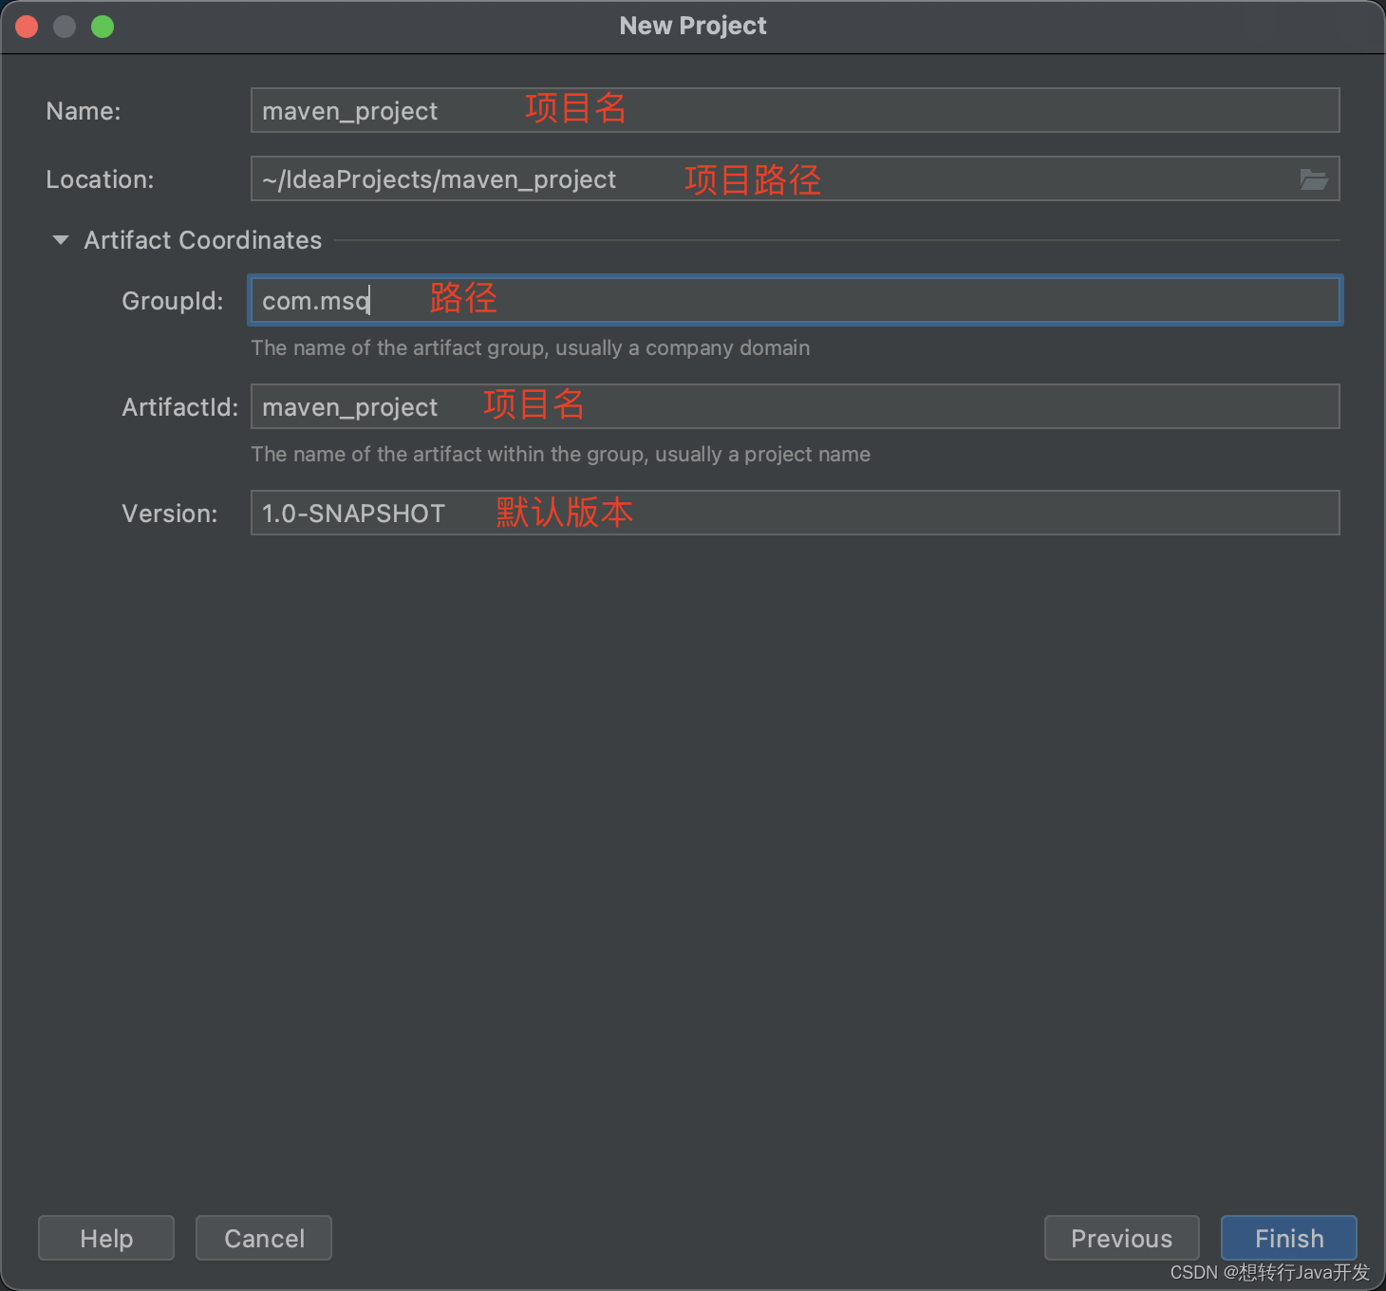Click the Location label
The height and width of the screenshot is (1291, 1386).
pyautogui.click(x=100, y=179)
